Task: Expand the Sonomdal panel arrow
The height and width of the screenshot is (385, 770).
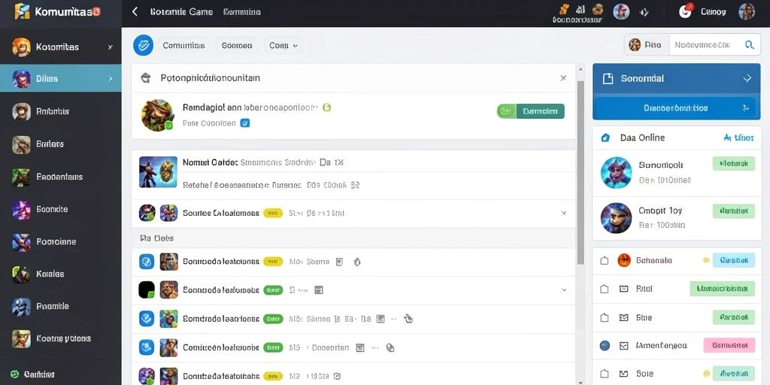Action: pyautogui.click(x=747, y=78)
